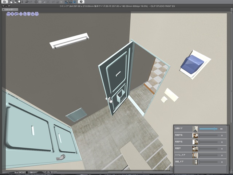Reset canvas rotation using status bar icon

point(53,172)
